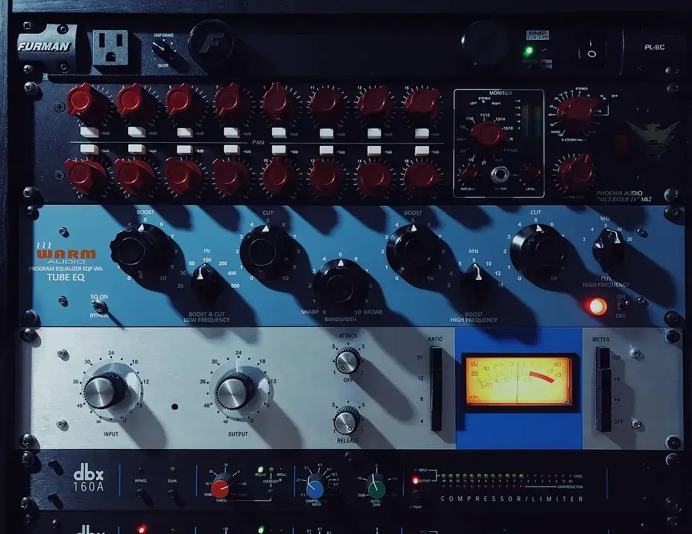Turn the blue Compression Ratio knob
This screenshot has height=534, width=692.
point(315,487)
